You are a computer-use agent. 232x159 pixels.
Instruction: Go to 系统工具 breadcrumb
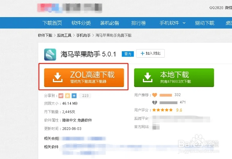pos(64,35)
